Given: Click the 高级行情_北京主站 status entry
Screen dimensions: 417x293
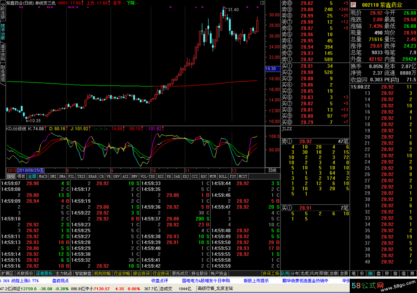Looking at the screenshot, I should click(215, 289).
